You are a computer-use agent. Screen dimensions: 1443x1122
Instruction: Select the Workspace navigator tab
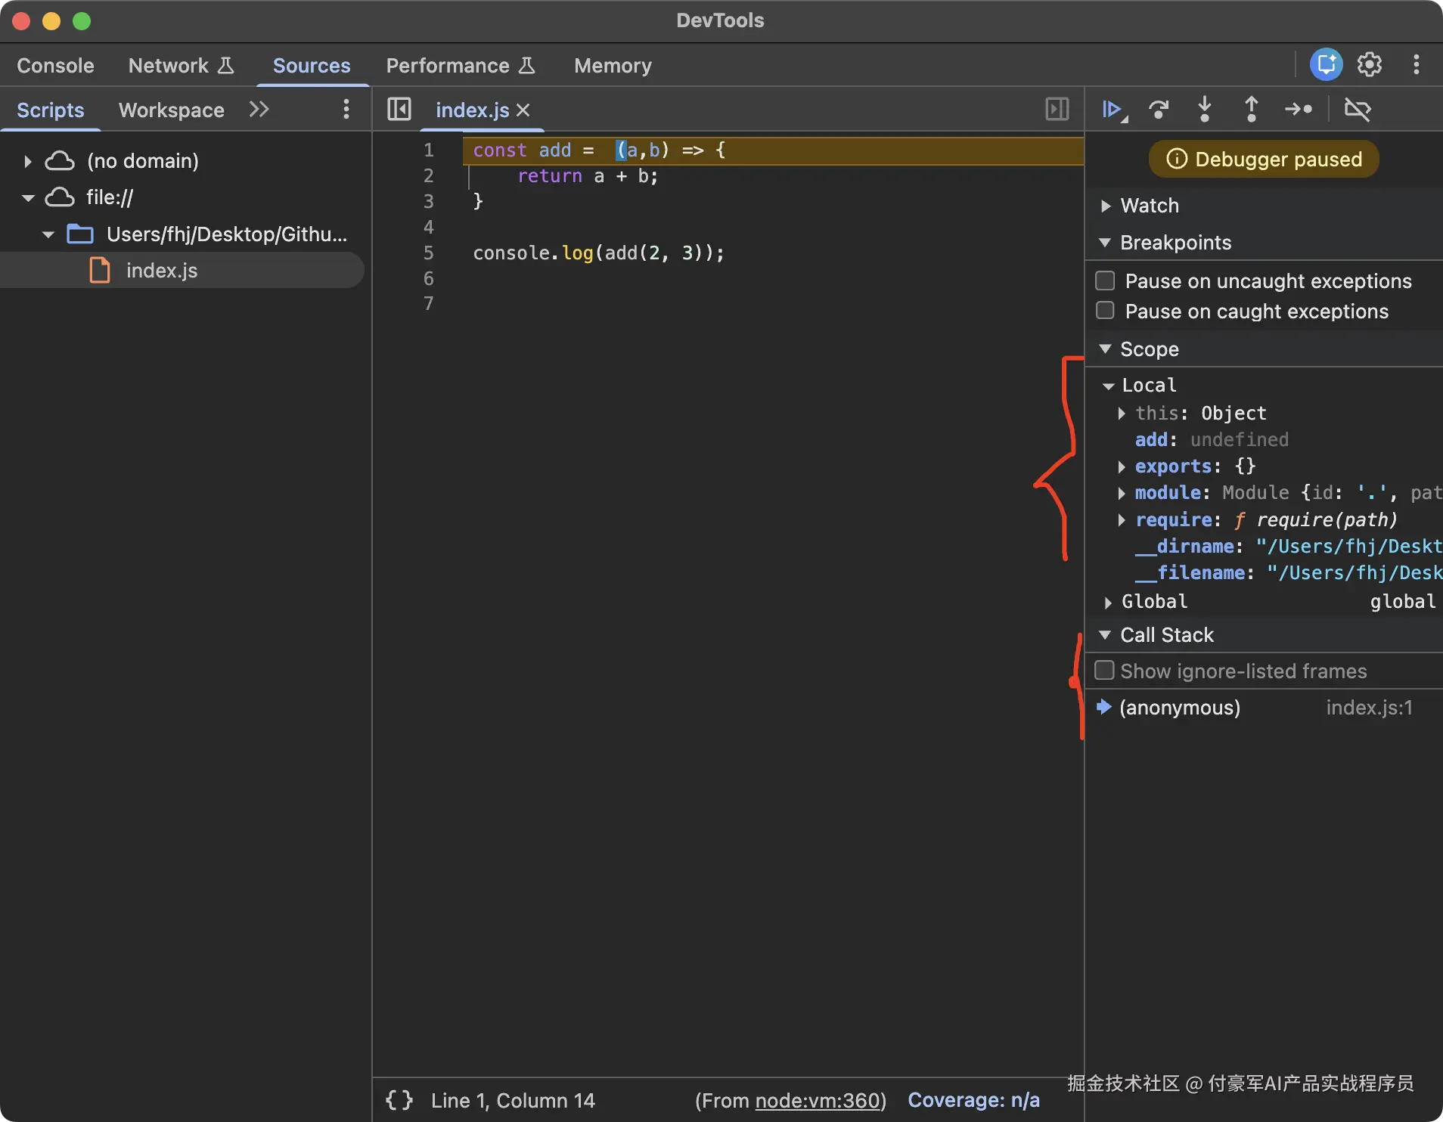[x=172, y=110]
